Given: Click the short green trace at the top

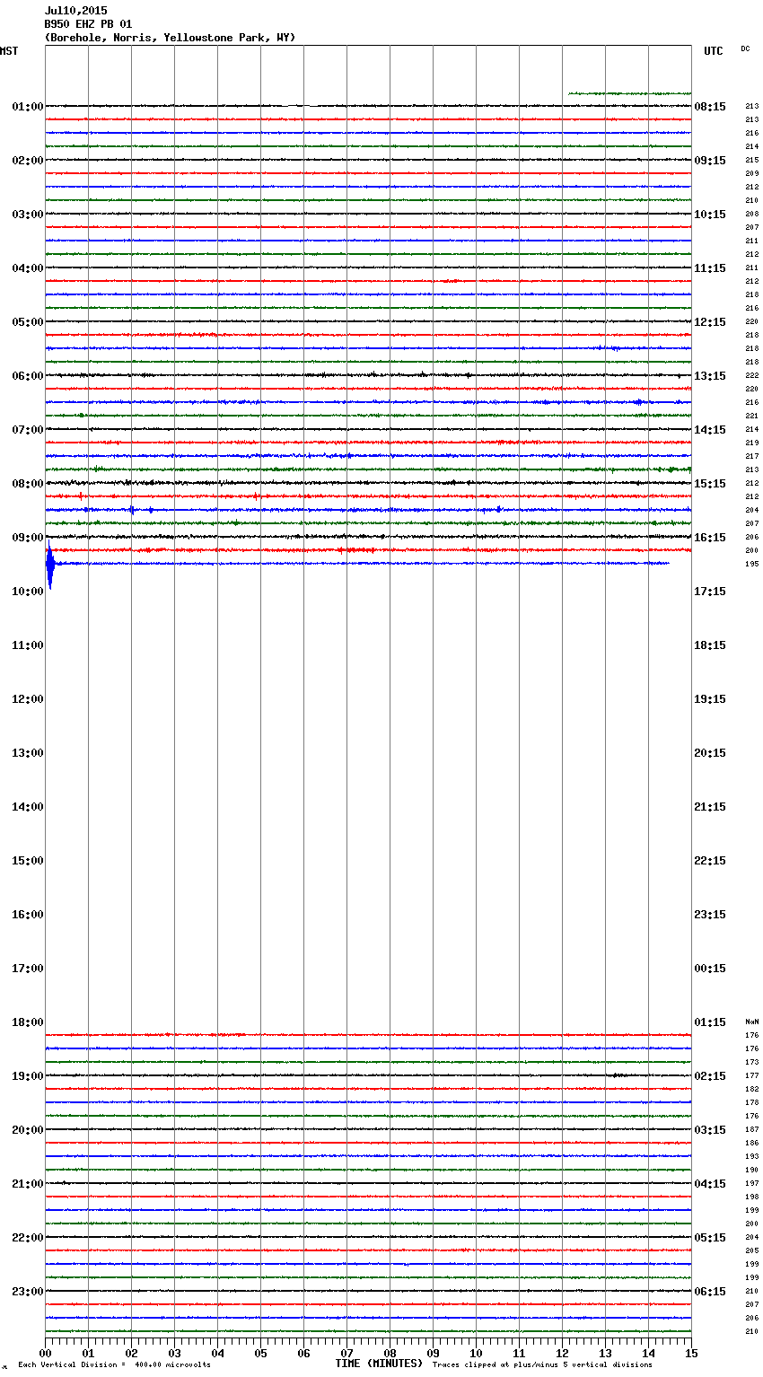Looking at the screenshot, I should (629, 92).
